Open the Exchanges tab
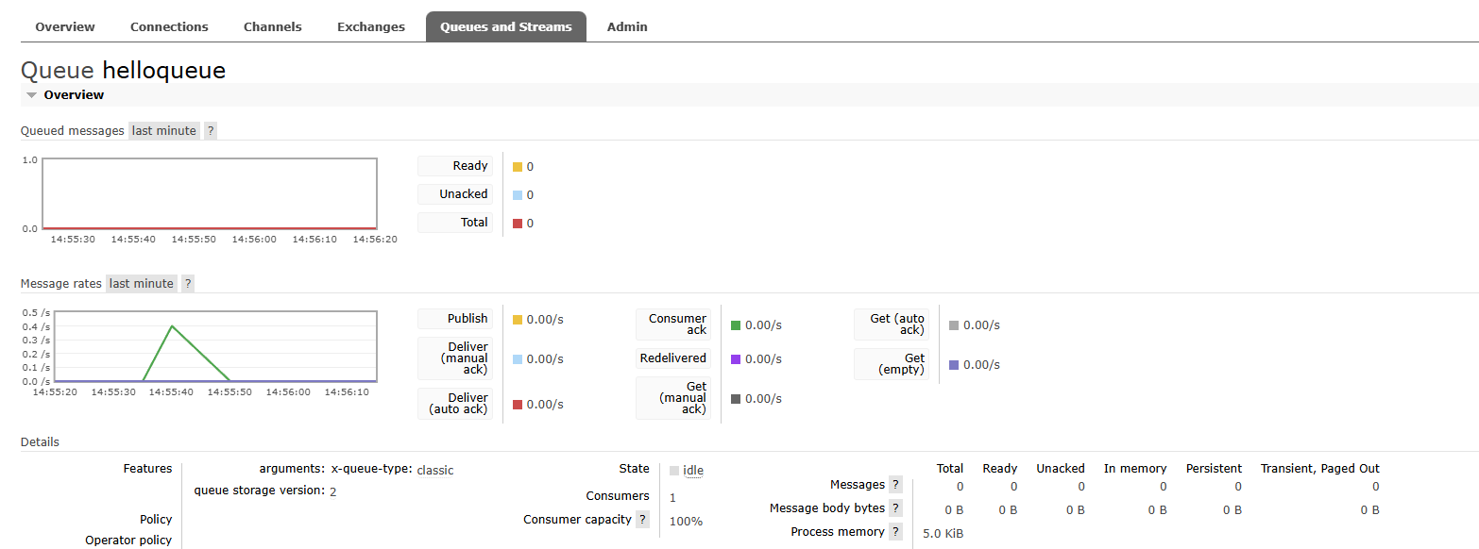Image resolution: width=1479 pixels, height=549 pixels. pyautogui.click(x=371, y=26)
